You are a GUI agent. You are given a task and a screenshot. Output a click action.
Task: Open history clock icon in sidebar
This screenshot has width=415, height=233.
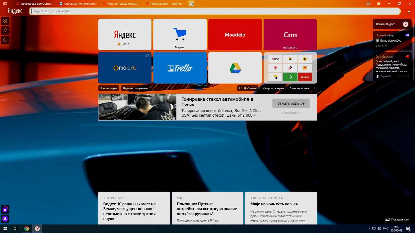[x=5, y=40]
